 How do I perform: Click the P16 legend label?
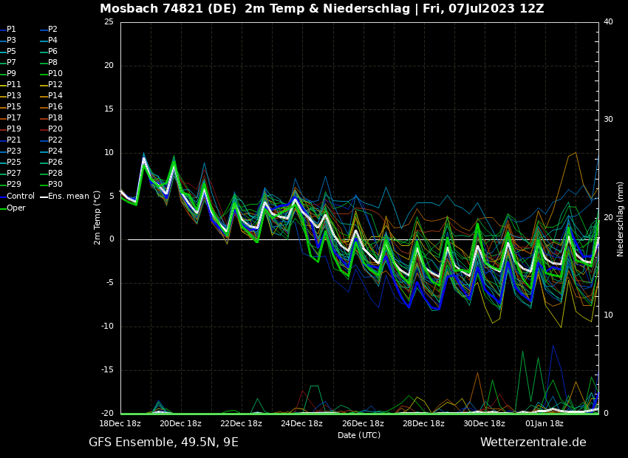coord(55,107)
